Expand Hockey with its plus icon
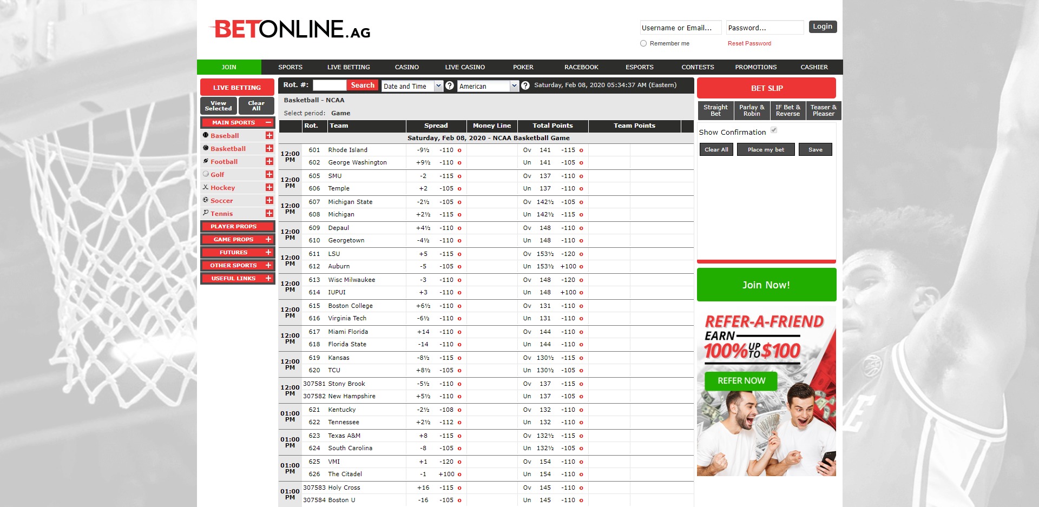Screen dimensions: 1039x507 coord(269,187)
